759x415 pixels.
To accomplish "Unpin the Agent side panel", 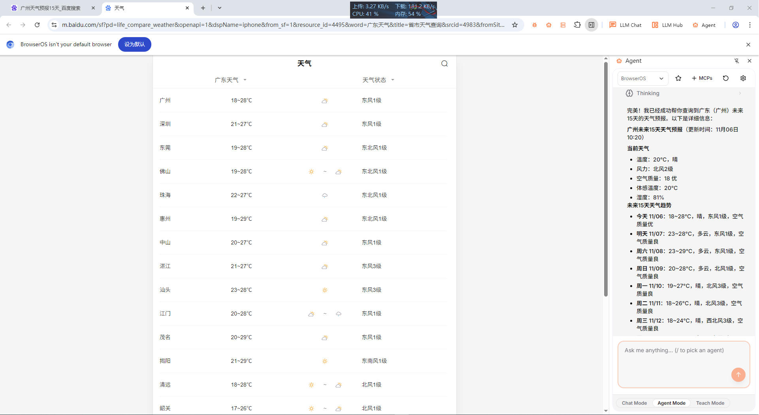I will point(736,61).
